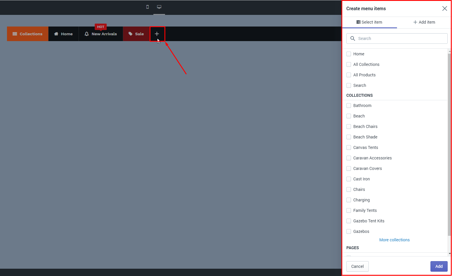452x276 pixels.
Task: Click the Add button
Action: [x=439, y=266]
